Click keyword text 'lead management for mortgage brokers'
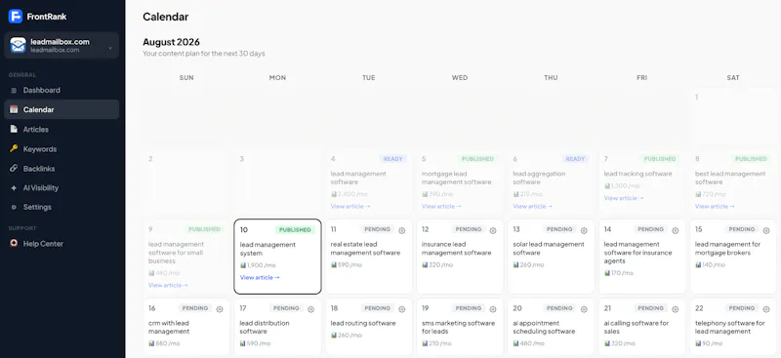The height and width of the screenshot is (358, 781). coord(727,249)
